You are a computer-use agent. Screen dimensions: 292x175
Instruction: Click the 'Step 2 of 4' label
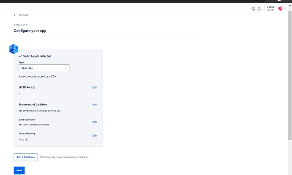tap(20, 25)
